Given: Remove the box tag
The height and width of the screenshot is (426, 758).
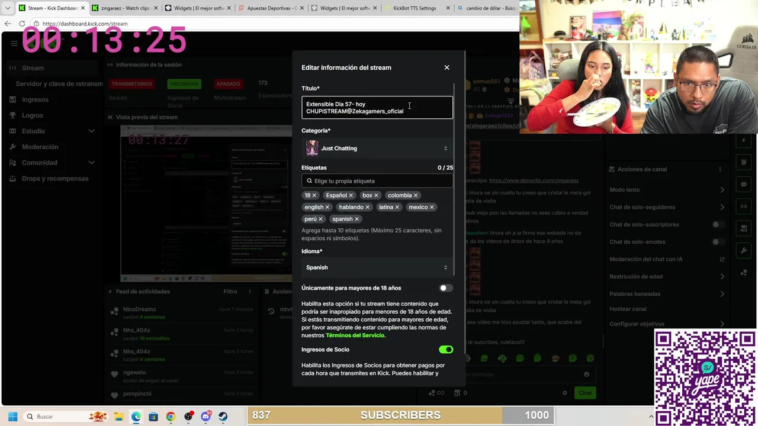Looking at the screenshot, I should tap(376, 195).
